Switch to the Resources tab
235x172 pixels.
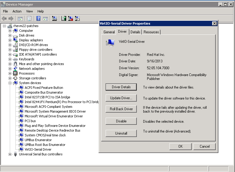[151, 32]
